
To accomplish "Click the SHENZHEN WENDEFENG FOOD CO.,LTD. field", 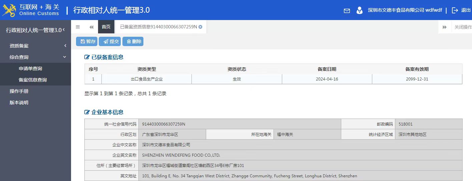I will 301,155.
